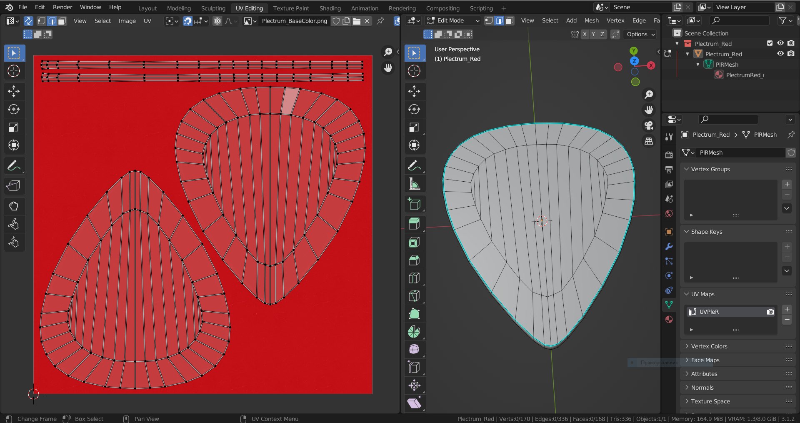Open the Render menu
The width and height of the screenshot is (800, 423).
(62, 7)
